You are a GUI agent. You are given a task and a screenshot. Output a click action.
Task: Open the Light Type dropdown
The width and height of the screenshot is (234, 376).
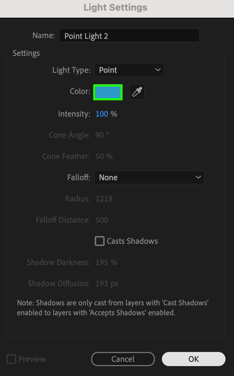click(x=129, y=70)
